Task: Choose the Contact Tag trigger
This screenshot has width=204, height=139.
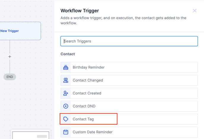Action: (83, 119)
